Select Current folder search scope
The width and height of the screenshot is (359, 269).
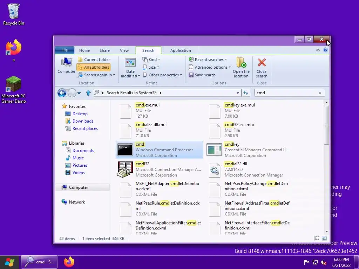point(94,60)
